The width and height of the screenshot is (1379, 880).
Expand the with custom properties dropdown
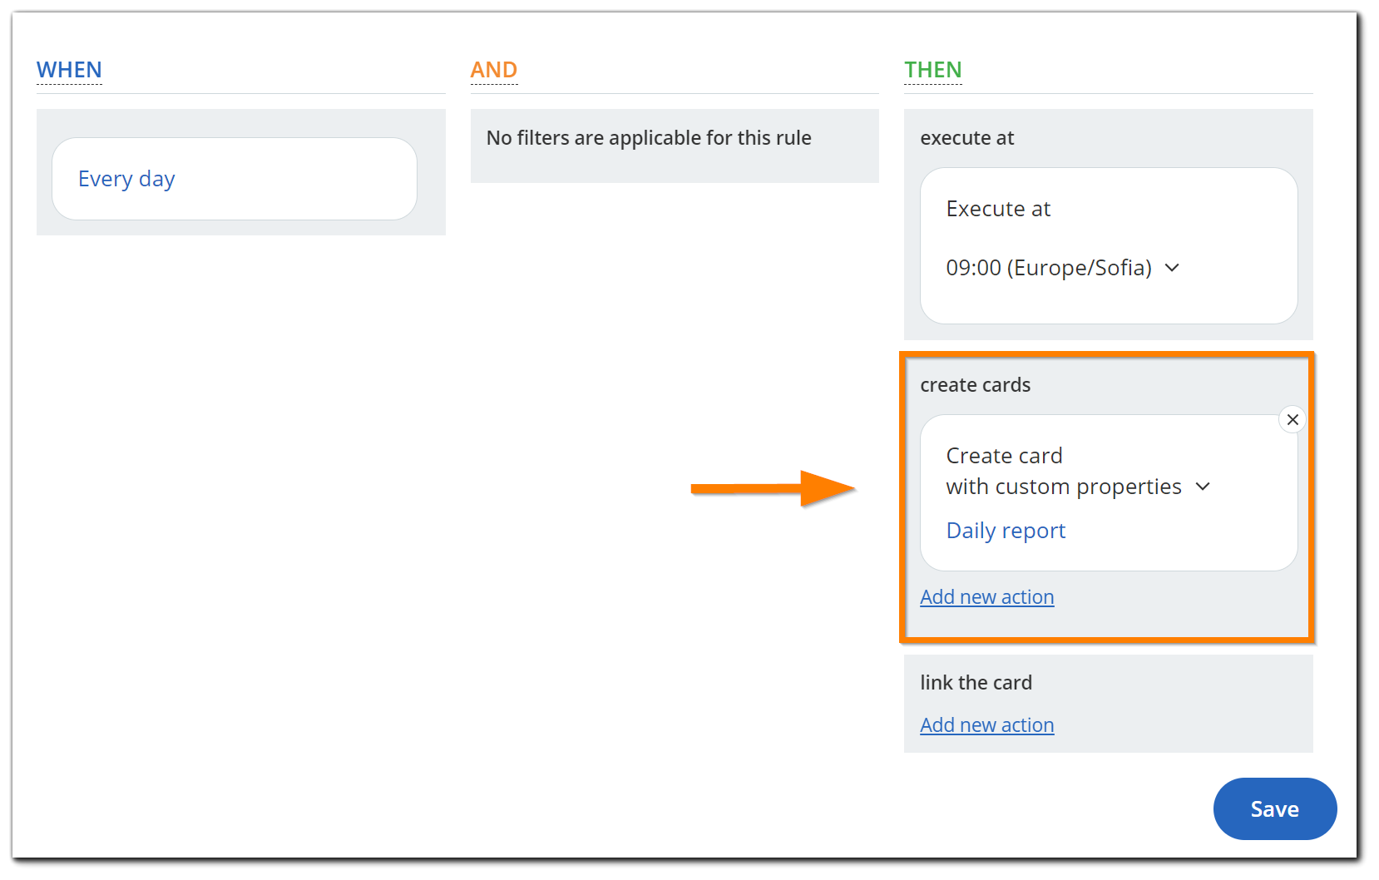click(1078, 487)
